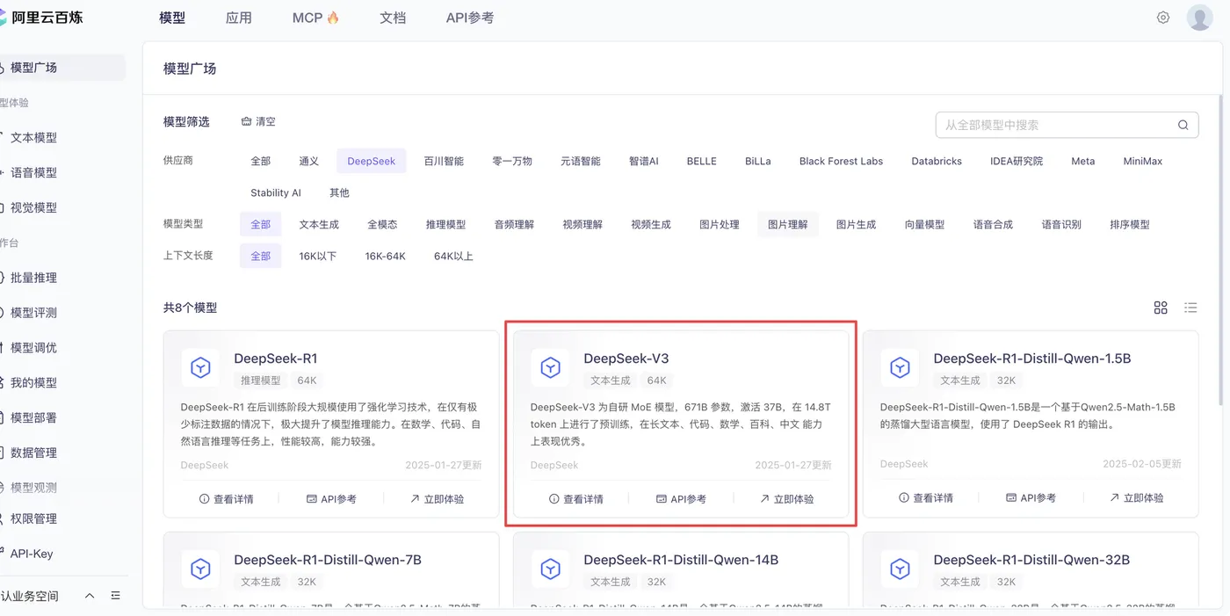Collapse the sidebar menu icon
Screen dimensions: 1230x616
click(115, 596)
